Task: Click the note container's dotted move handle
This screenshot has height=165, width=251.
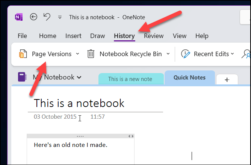Action: (80, 136)
